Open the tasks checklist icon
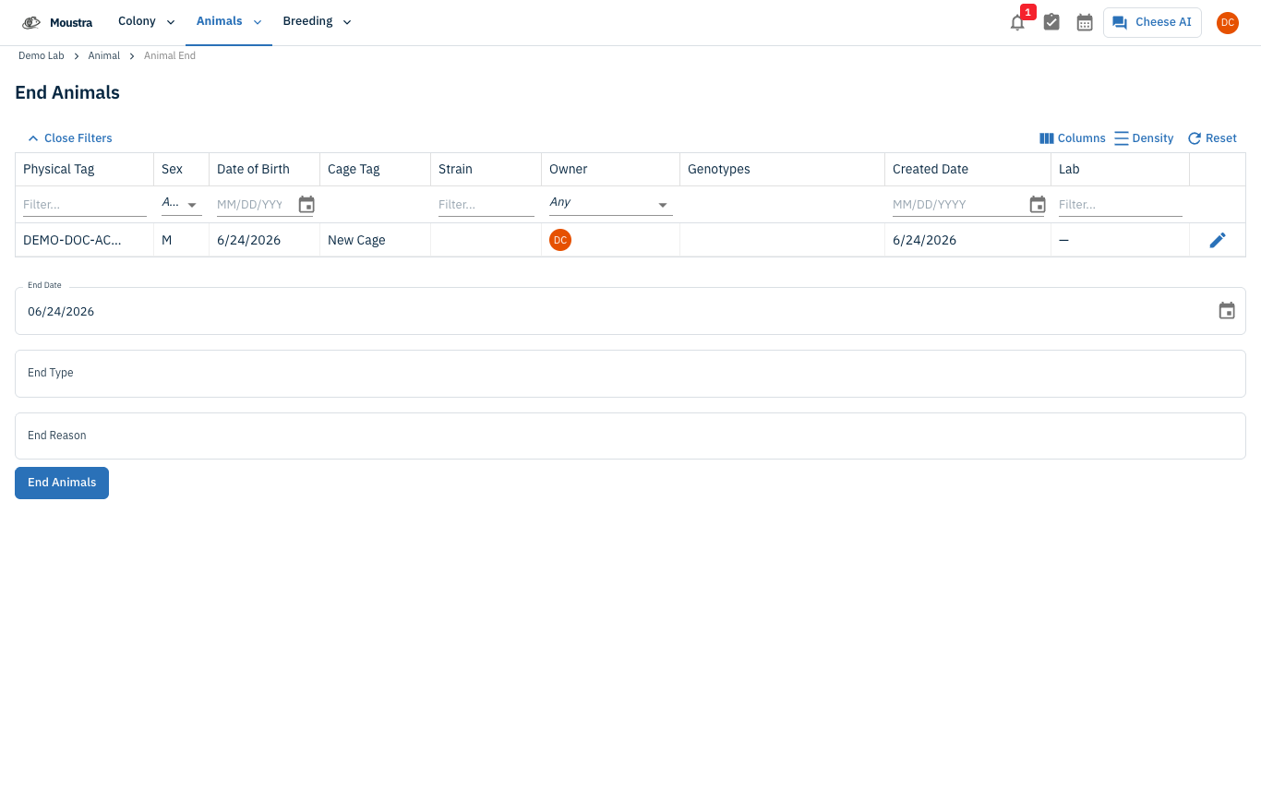 1051,22
